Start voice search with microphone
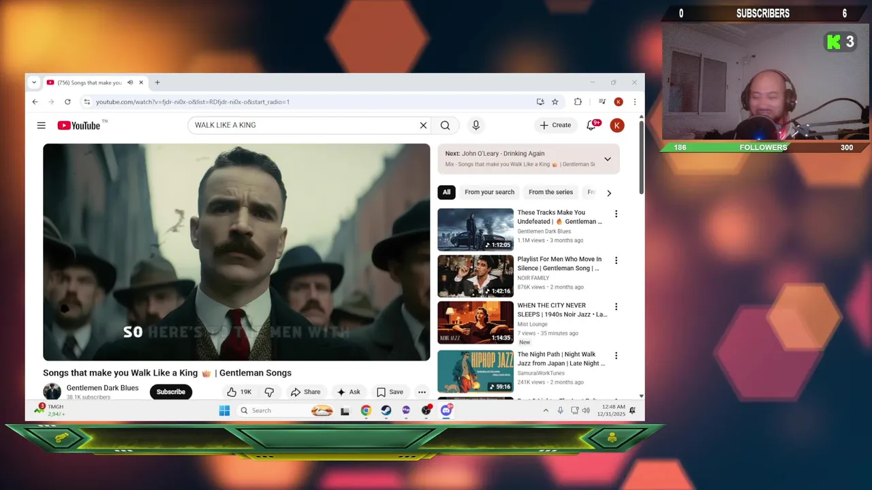 tap(476, 125)
